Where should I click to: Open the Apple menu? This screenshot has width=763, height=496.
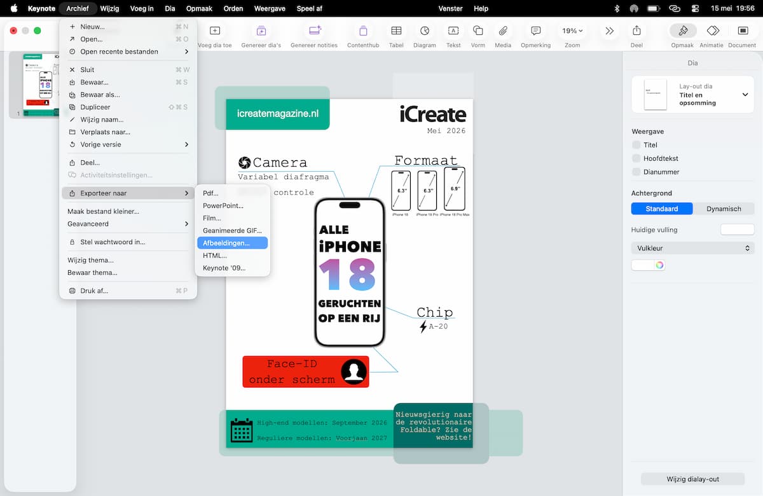click(13, 8)
